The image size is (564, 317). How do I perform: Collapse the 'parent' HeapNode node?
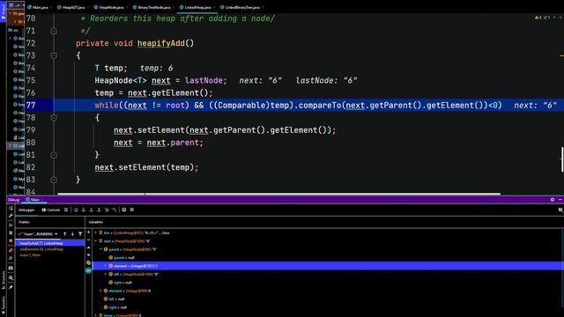pos(100,249)
